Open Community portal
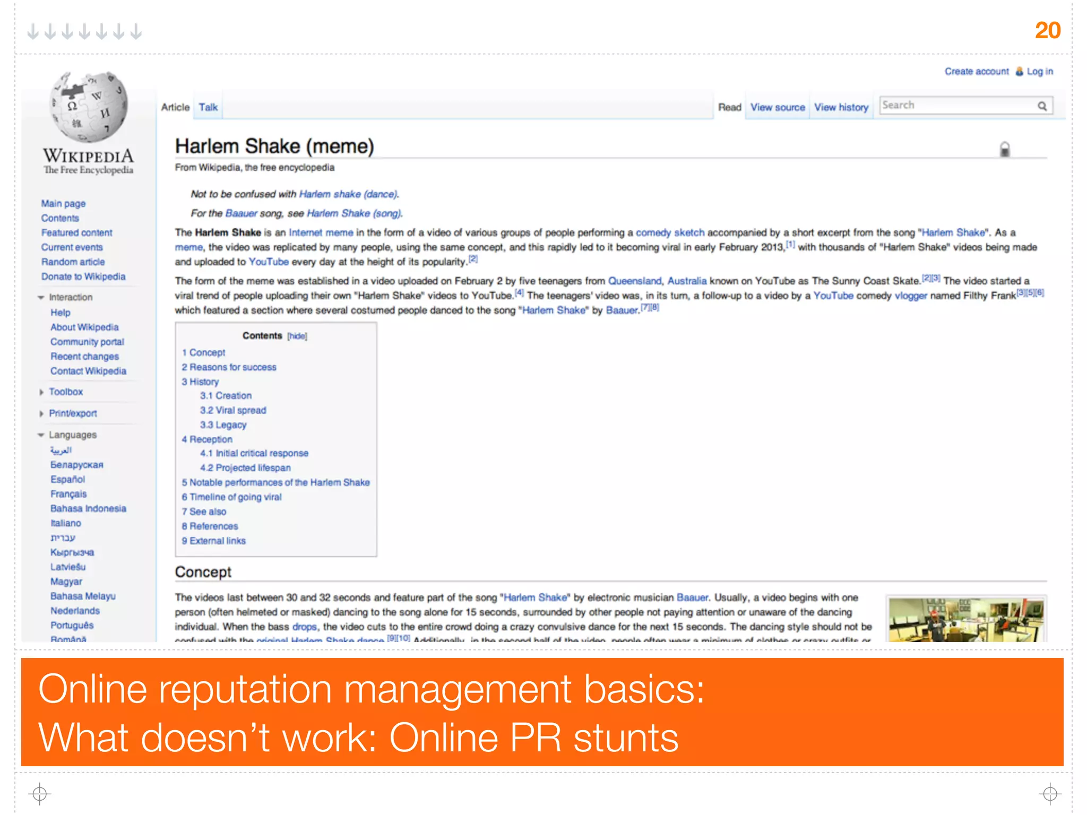The image size is (1087, 815). click(x=87, y=342)
